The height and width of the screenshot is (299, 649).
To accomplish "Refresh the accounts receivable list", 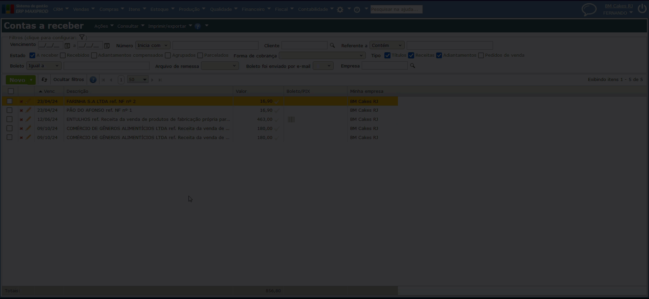I will [x=44, y=80].
